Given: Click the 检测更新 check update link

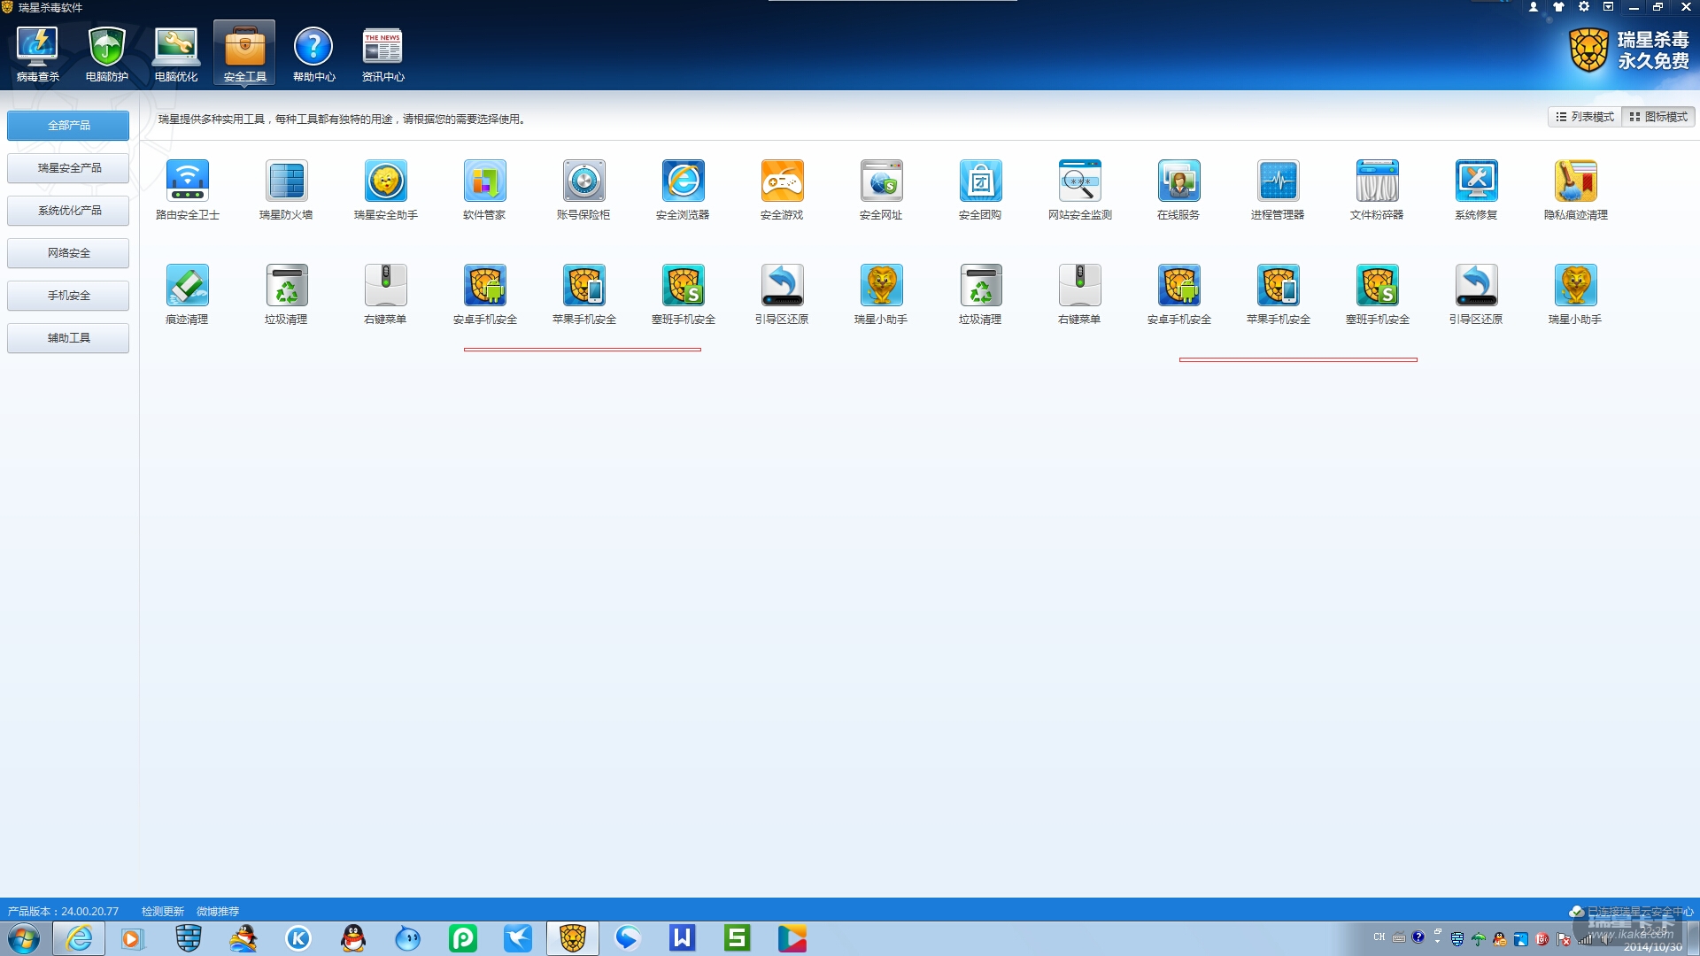Looking at the screenshot, I should [162, 911].
